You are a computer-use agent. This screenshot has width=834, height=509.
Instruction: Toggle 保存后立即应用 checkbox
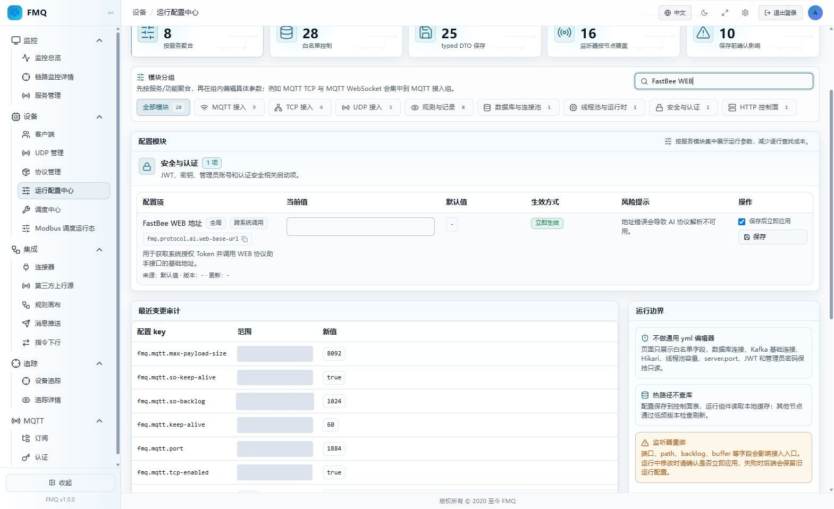point(742,222)
